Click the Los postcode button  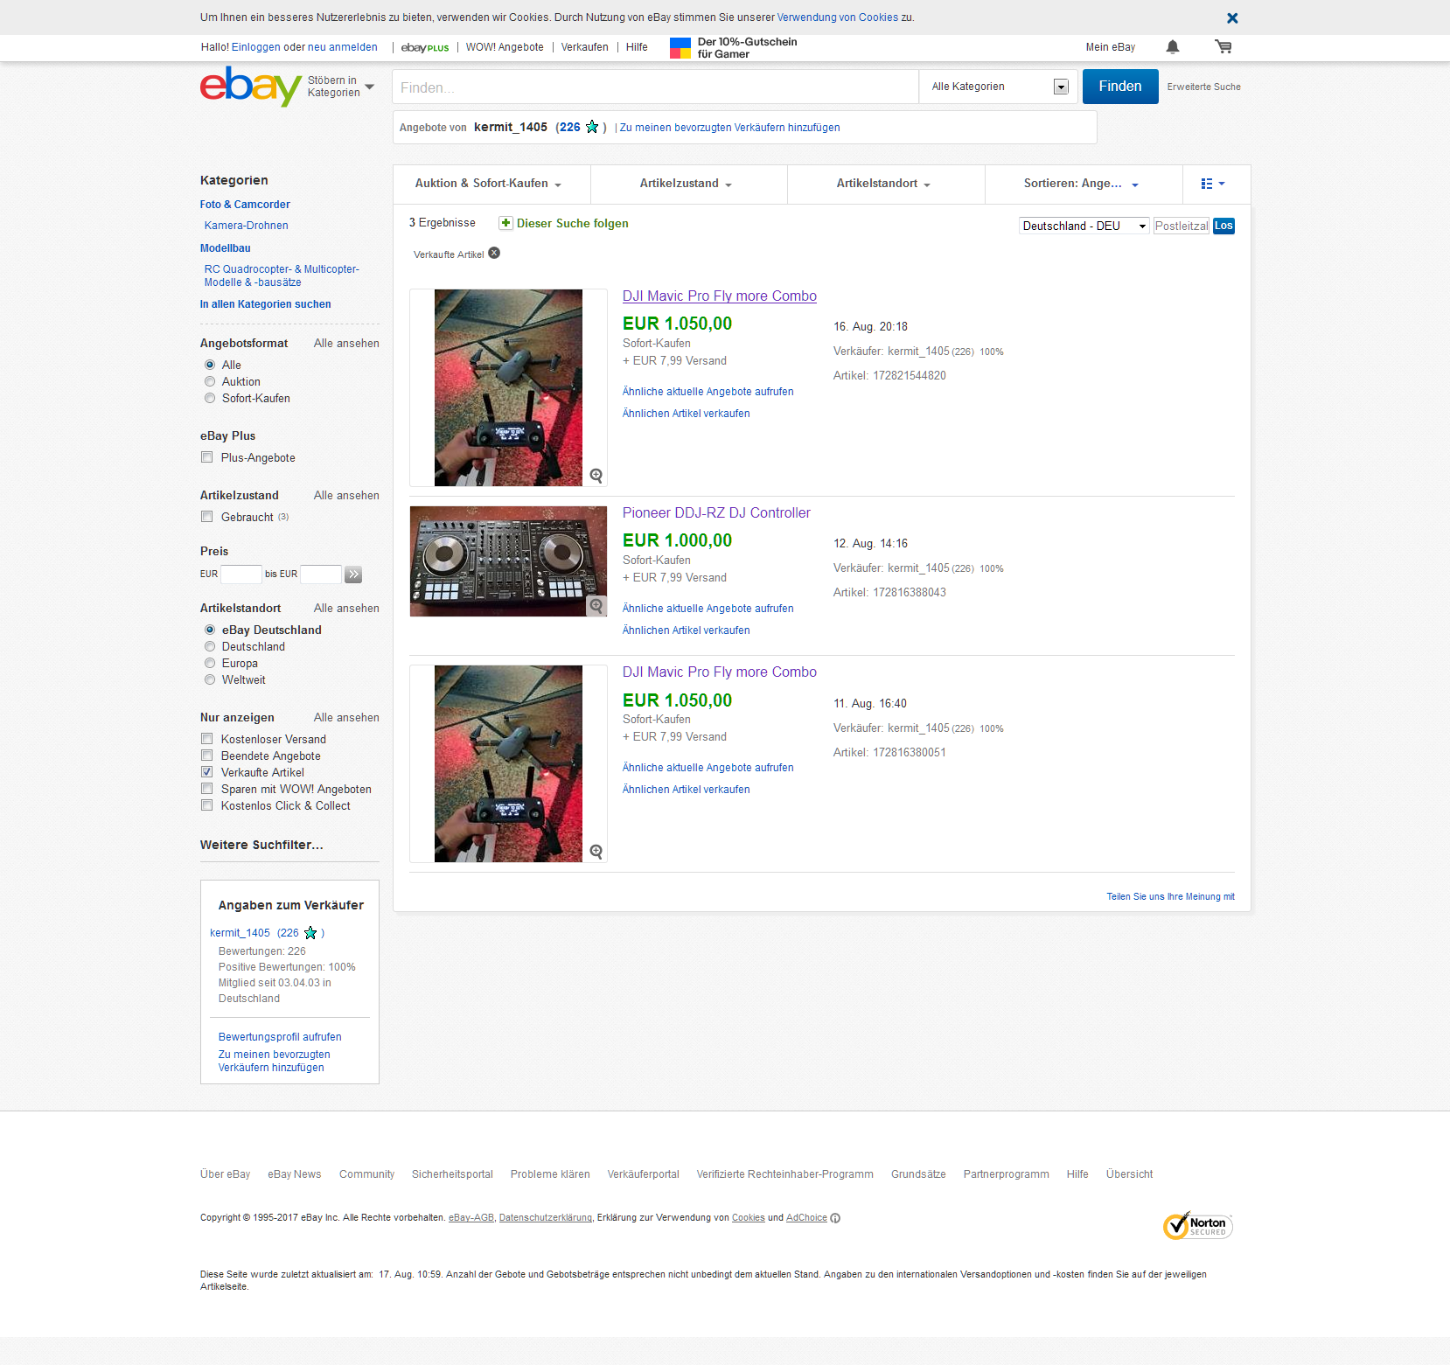click(x=1223, y=226)
